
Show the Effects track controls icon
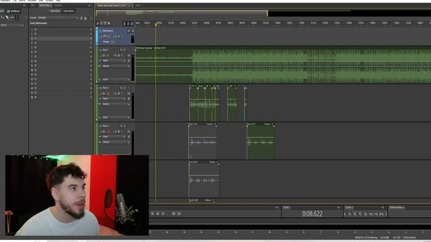[x=102, y=24]
